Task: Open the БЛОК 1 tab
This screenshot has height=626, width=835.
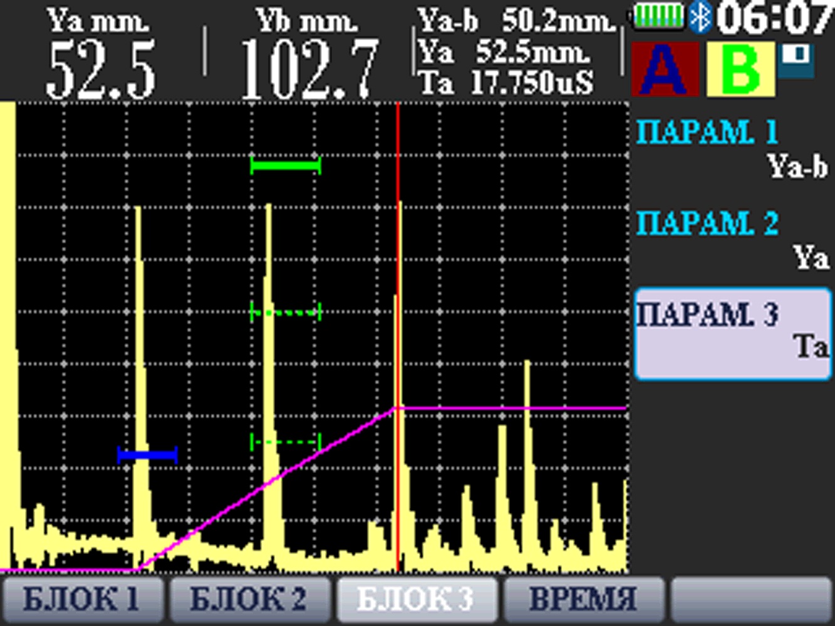Action: click(81, 599)
